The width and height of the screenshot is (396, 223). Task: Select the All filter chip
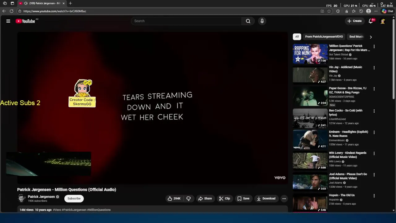(297, 37)
